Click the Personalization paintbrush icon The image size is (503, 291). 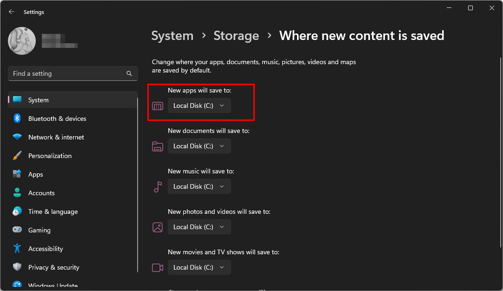point(17,156)
